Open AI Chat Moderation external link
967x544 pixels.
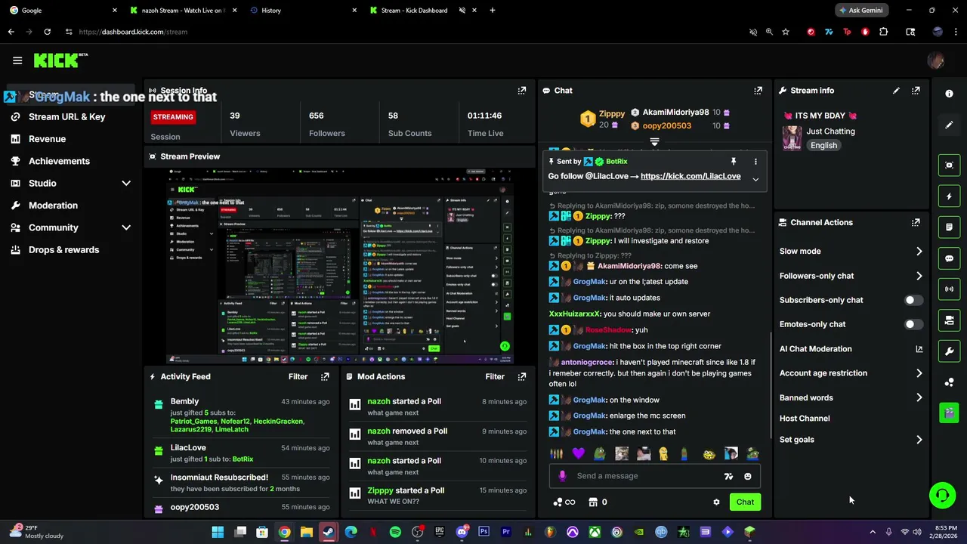(x=919, y=349)
